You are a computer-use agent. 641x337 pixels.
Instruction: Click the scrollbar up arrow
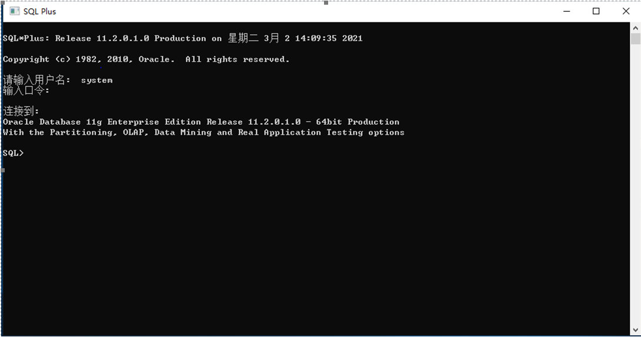[x=635, y=28]
